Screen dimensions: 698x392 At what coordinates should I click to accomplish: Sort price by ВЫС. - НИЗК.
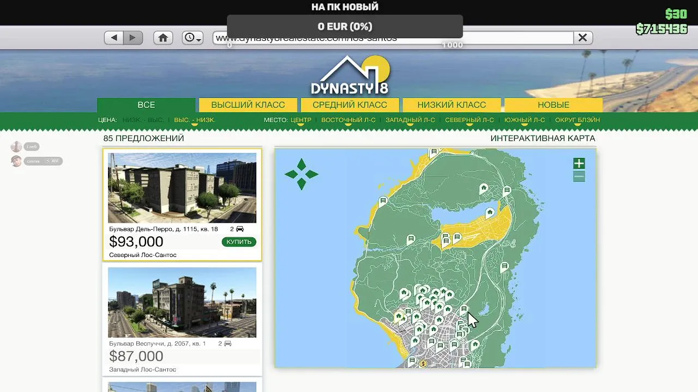(195, 120)
